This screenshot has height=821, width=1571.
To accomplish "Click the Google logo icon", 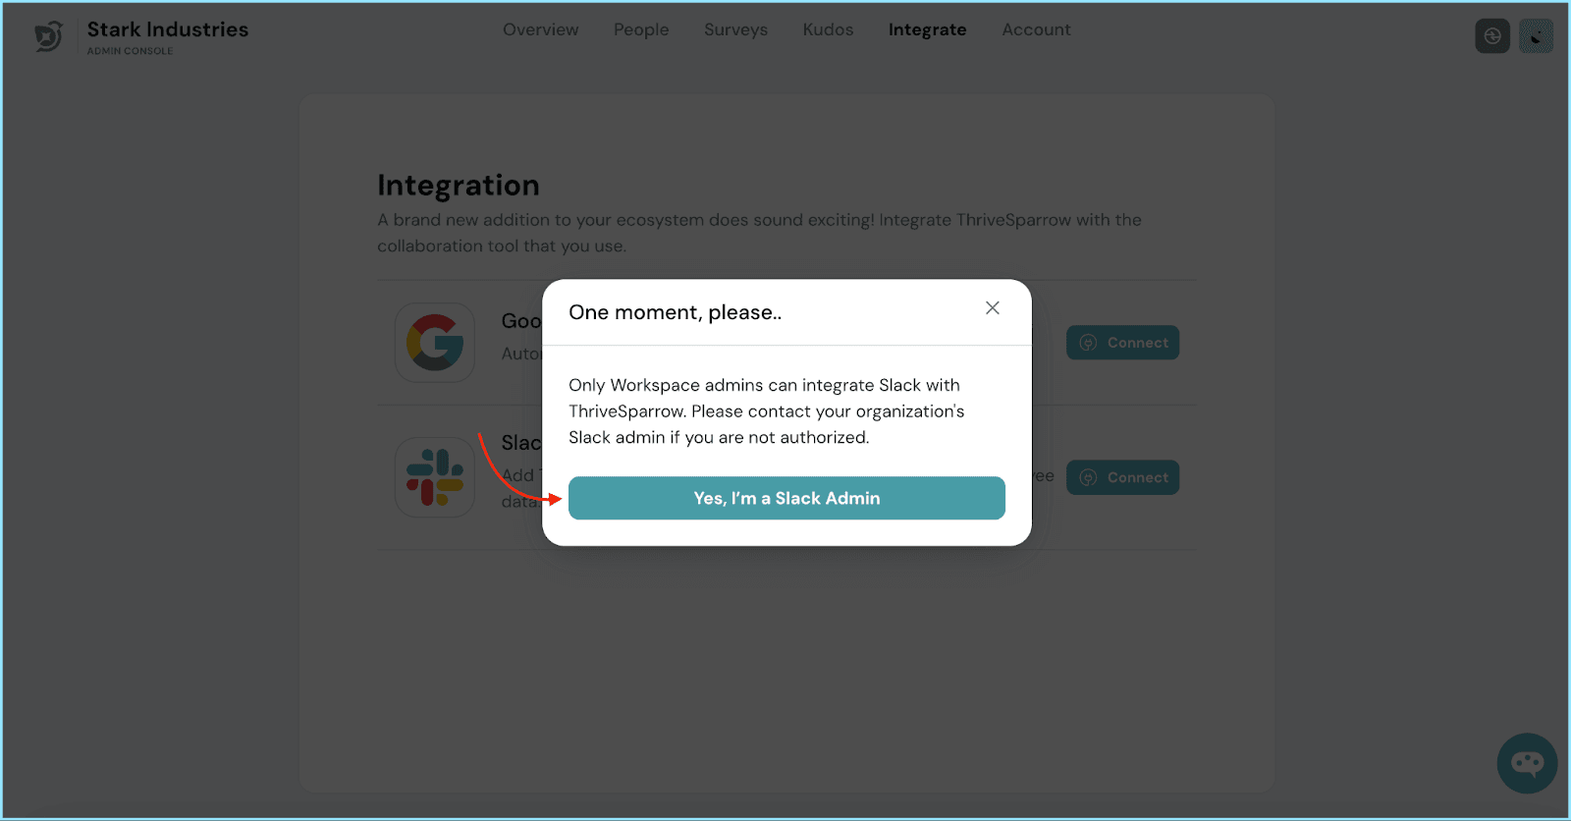I will click(x=435, y=343).
